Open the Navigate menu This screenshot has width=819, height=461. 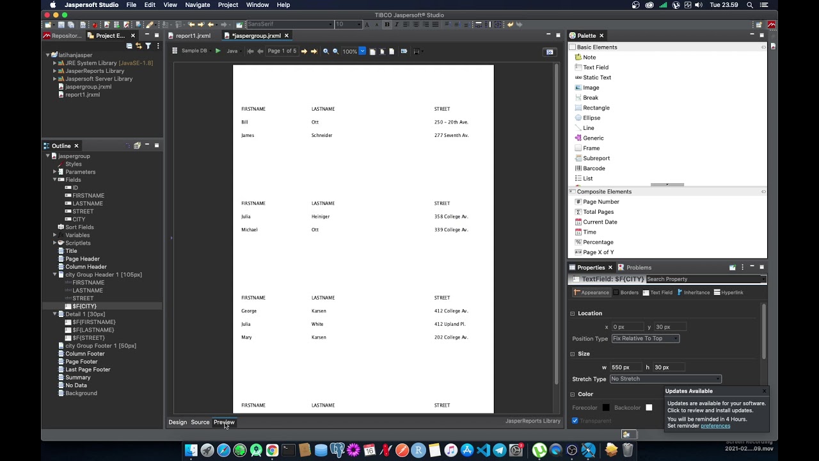click(197, 4)
